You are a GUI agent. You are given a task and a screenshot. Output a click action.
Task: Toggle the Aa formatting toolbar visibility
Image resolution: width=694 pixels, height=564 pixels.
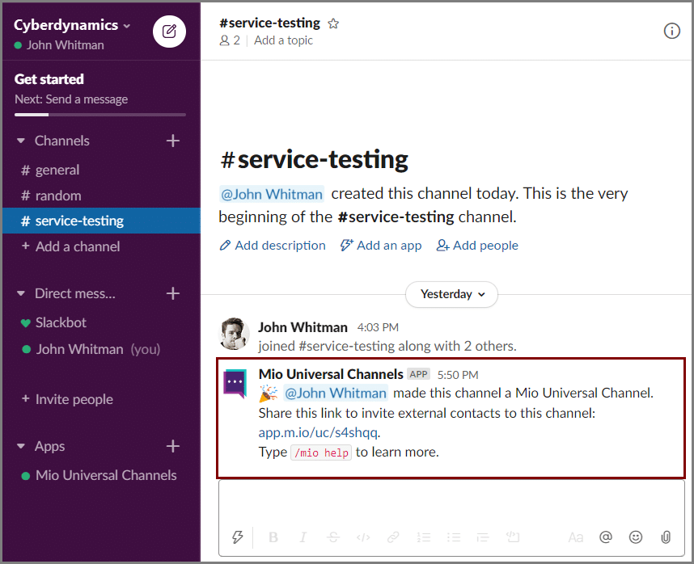click(575, 537)
